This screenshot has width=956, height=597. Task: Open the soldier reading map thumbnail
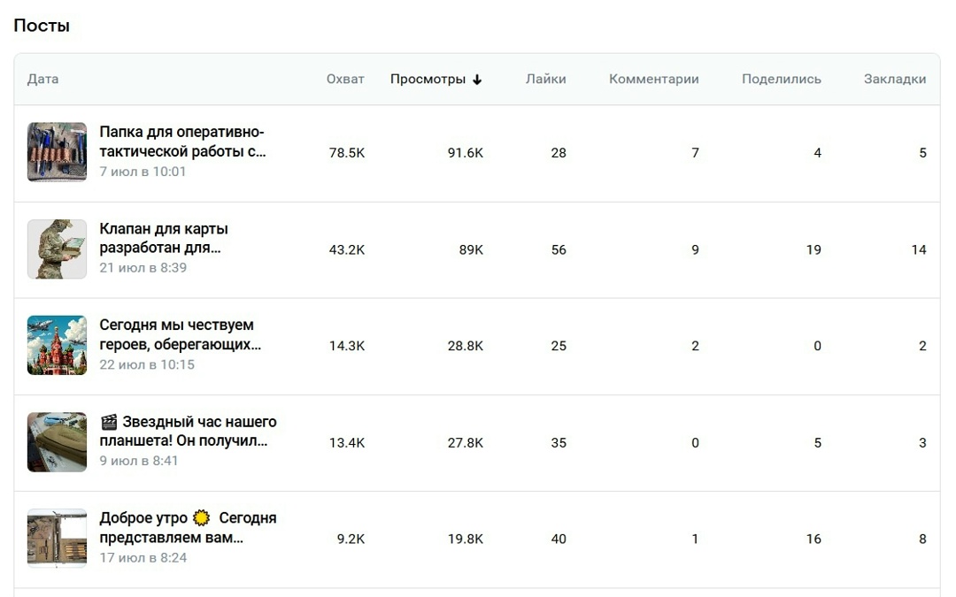(57, 249)
